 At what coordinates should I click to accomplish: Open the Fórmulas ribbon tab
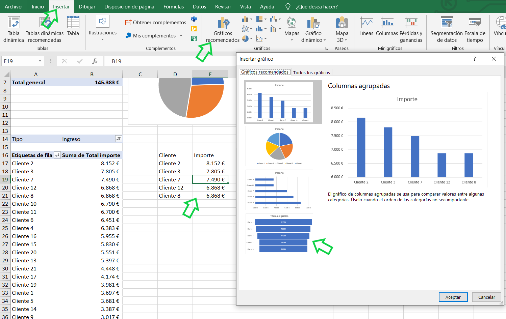point(174,7)
